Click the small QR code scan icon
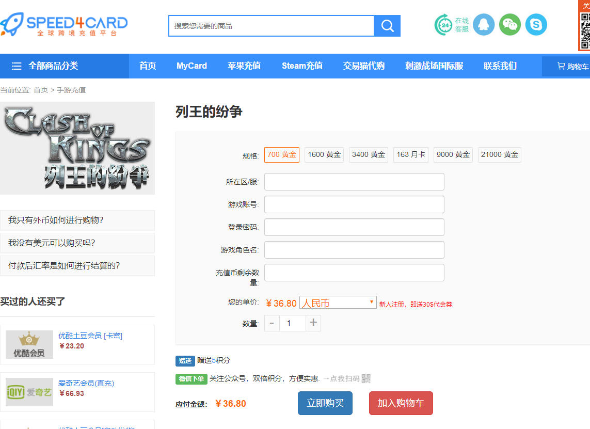The height and width of the screenshot is (429, 590). tap(366, 378)
